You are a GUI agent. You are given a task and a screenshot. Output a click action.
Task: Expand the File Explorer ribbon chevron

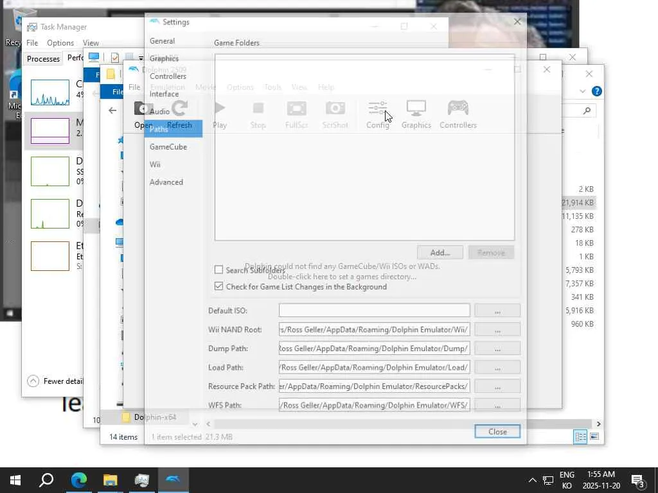click(582, 91)
